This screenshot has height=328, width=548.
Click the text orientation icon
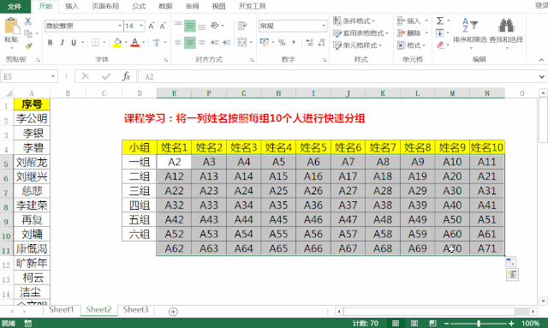[x=215, y=26]
